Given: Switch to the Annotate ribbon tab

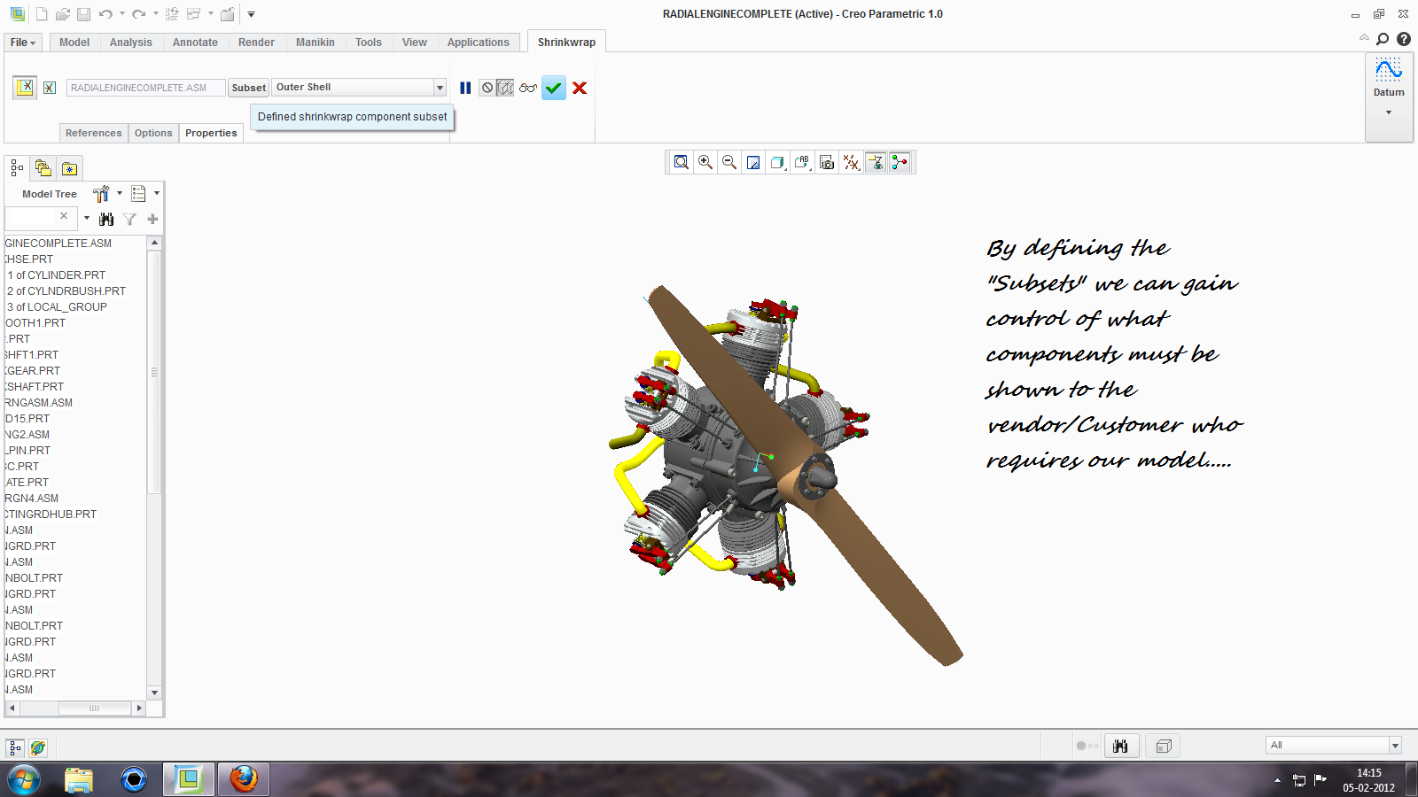Looking at the screenshot, I should [195, 43].
